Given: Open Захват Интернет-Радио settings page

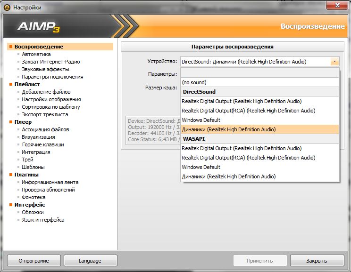Looking at the screenshot, I should point(51,62).
